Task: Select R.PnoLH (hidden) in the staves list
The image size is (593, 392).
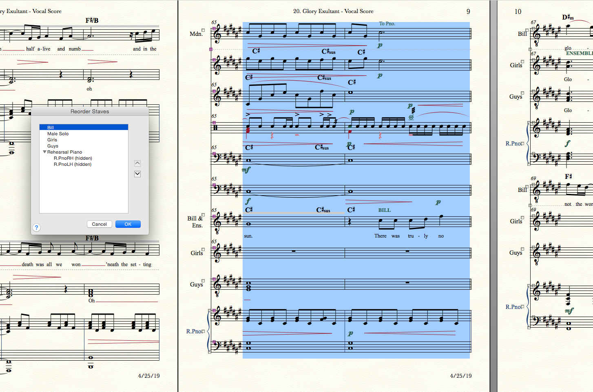Action: click(73, 164)
